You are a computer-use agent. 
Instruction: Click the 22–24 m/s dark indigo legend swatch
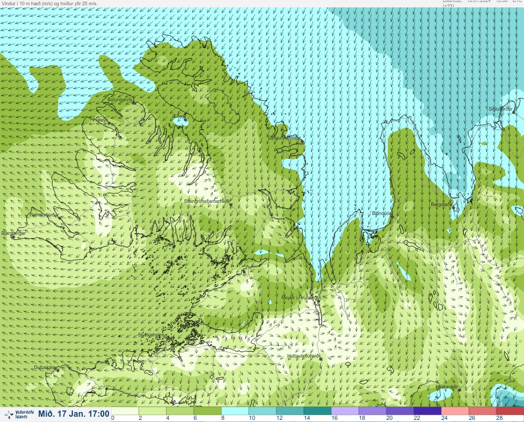coord(428,411)
